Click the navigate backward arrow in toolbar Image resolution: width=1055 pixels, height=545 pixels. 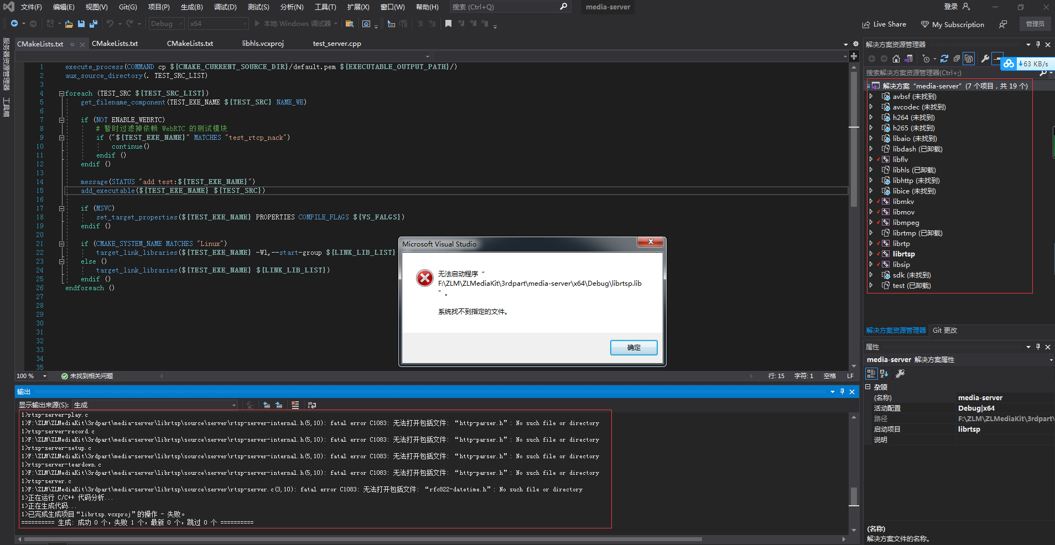tap(14, 24)
